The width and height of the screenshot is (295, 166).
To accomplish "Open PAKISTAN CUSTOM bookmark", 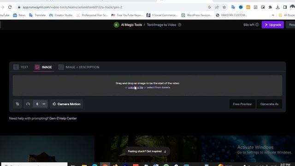I will point(231,15).
